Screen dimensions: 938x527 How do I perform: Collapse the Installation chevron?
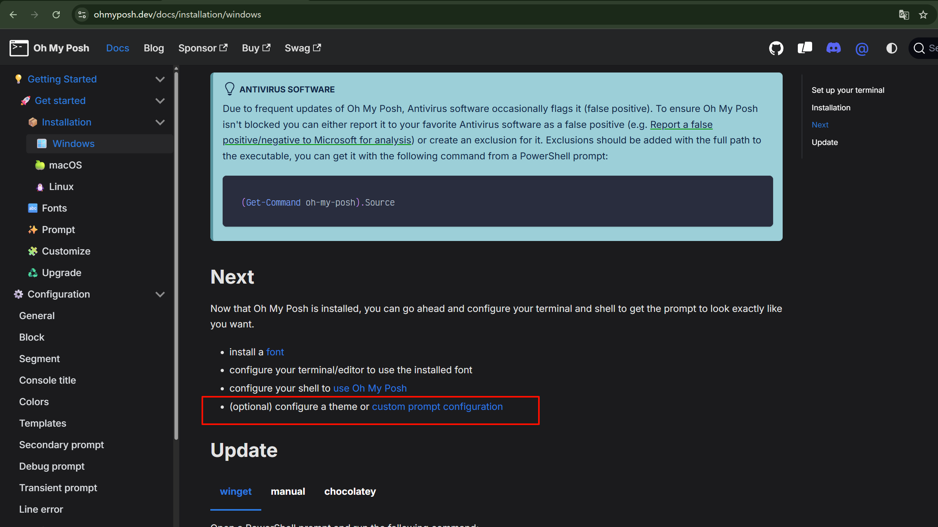click(x=160, y=122)
